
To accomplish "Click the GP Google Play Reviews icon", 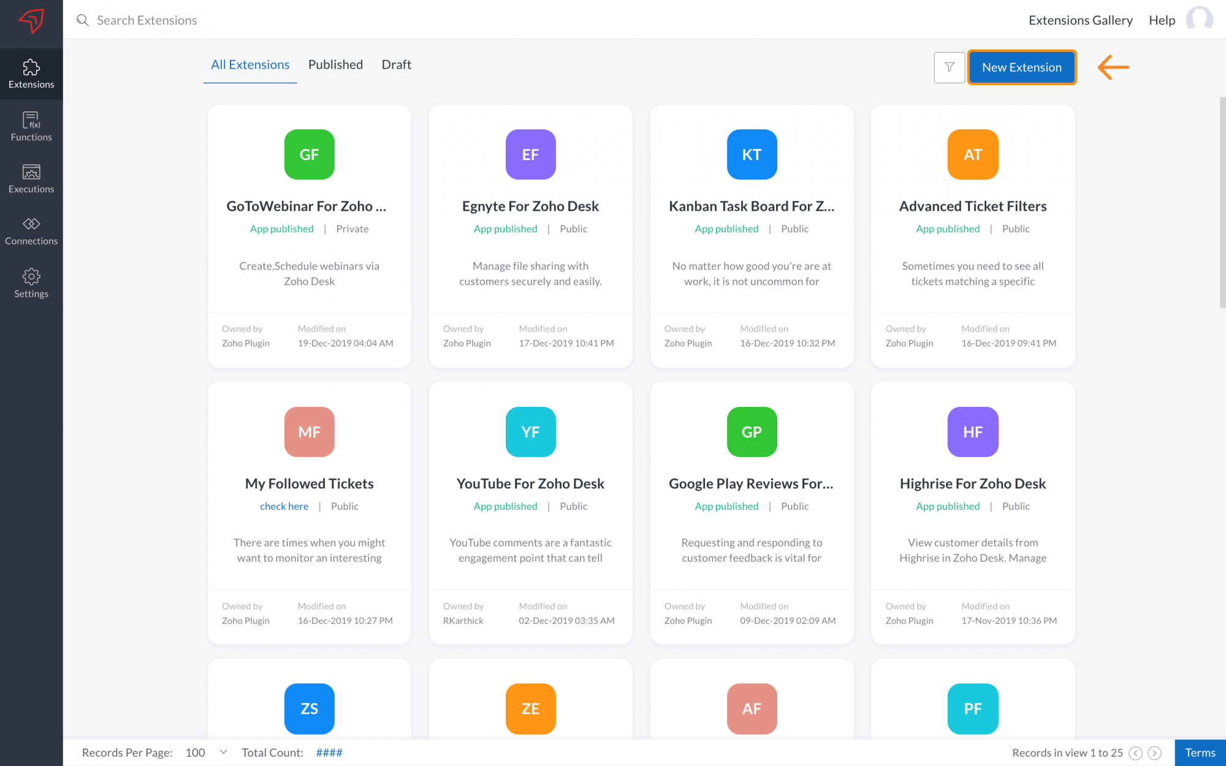I will point(752,431).
